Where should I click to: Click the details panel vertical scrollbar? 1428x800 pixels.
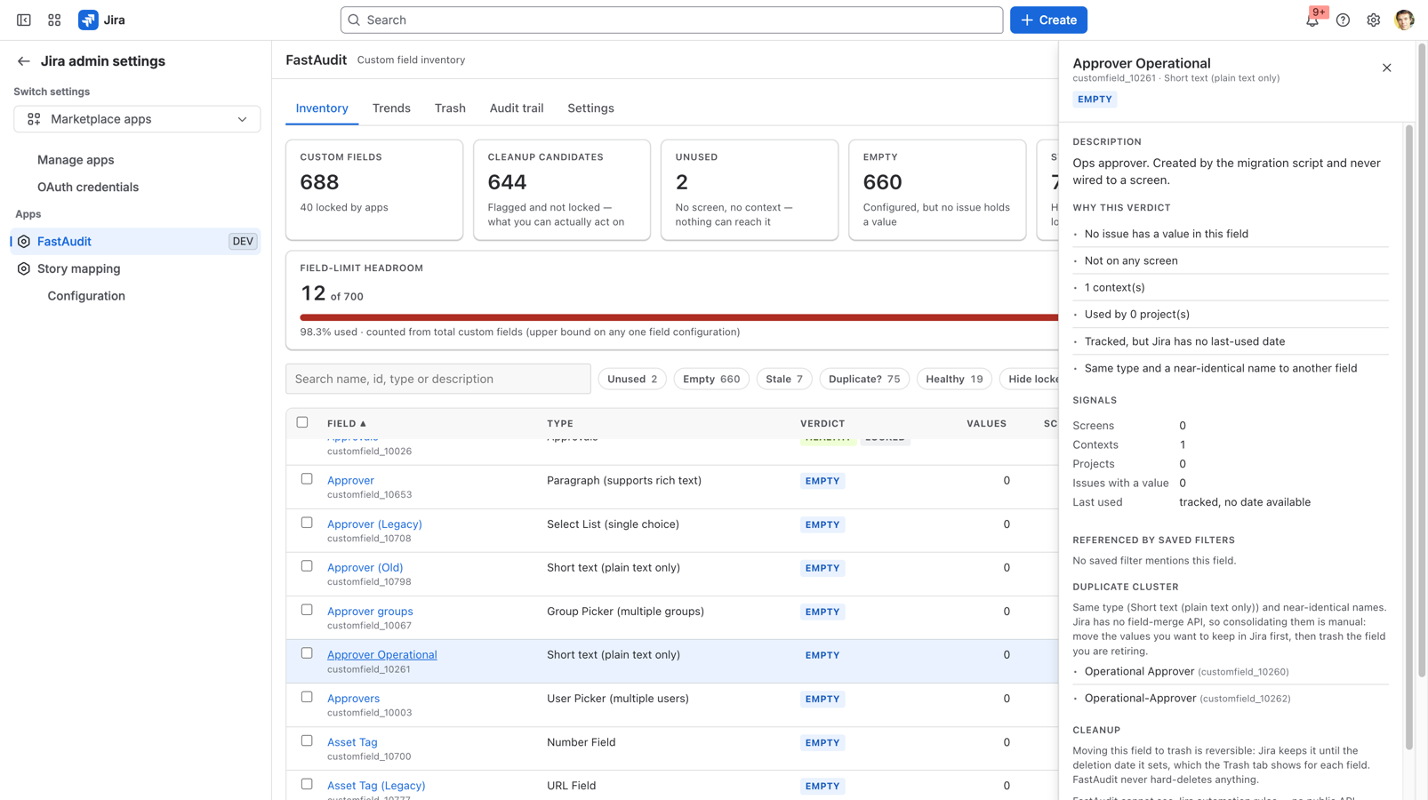[x=1408, y=437]
